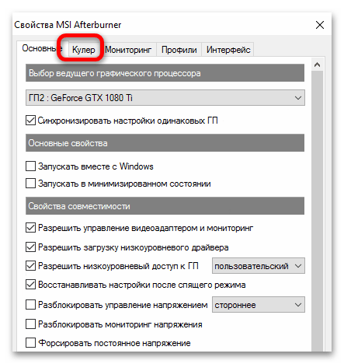Image resolution: width=344 pixels, height=364 pixels.
Task: Click the vertical scrollbar track
Action: point(317,211)
